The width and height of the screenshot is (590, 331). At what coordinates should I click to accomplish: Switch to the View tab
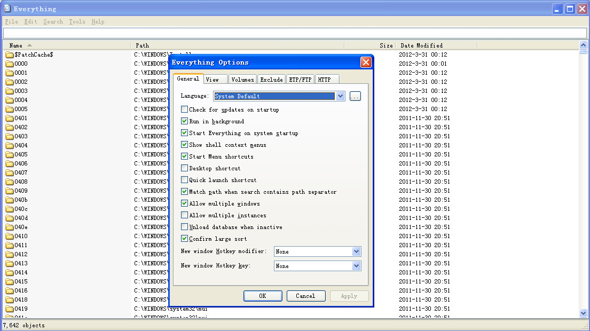click(216, 80)
